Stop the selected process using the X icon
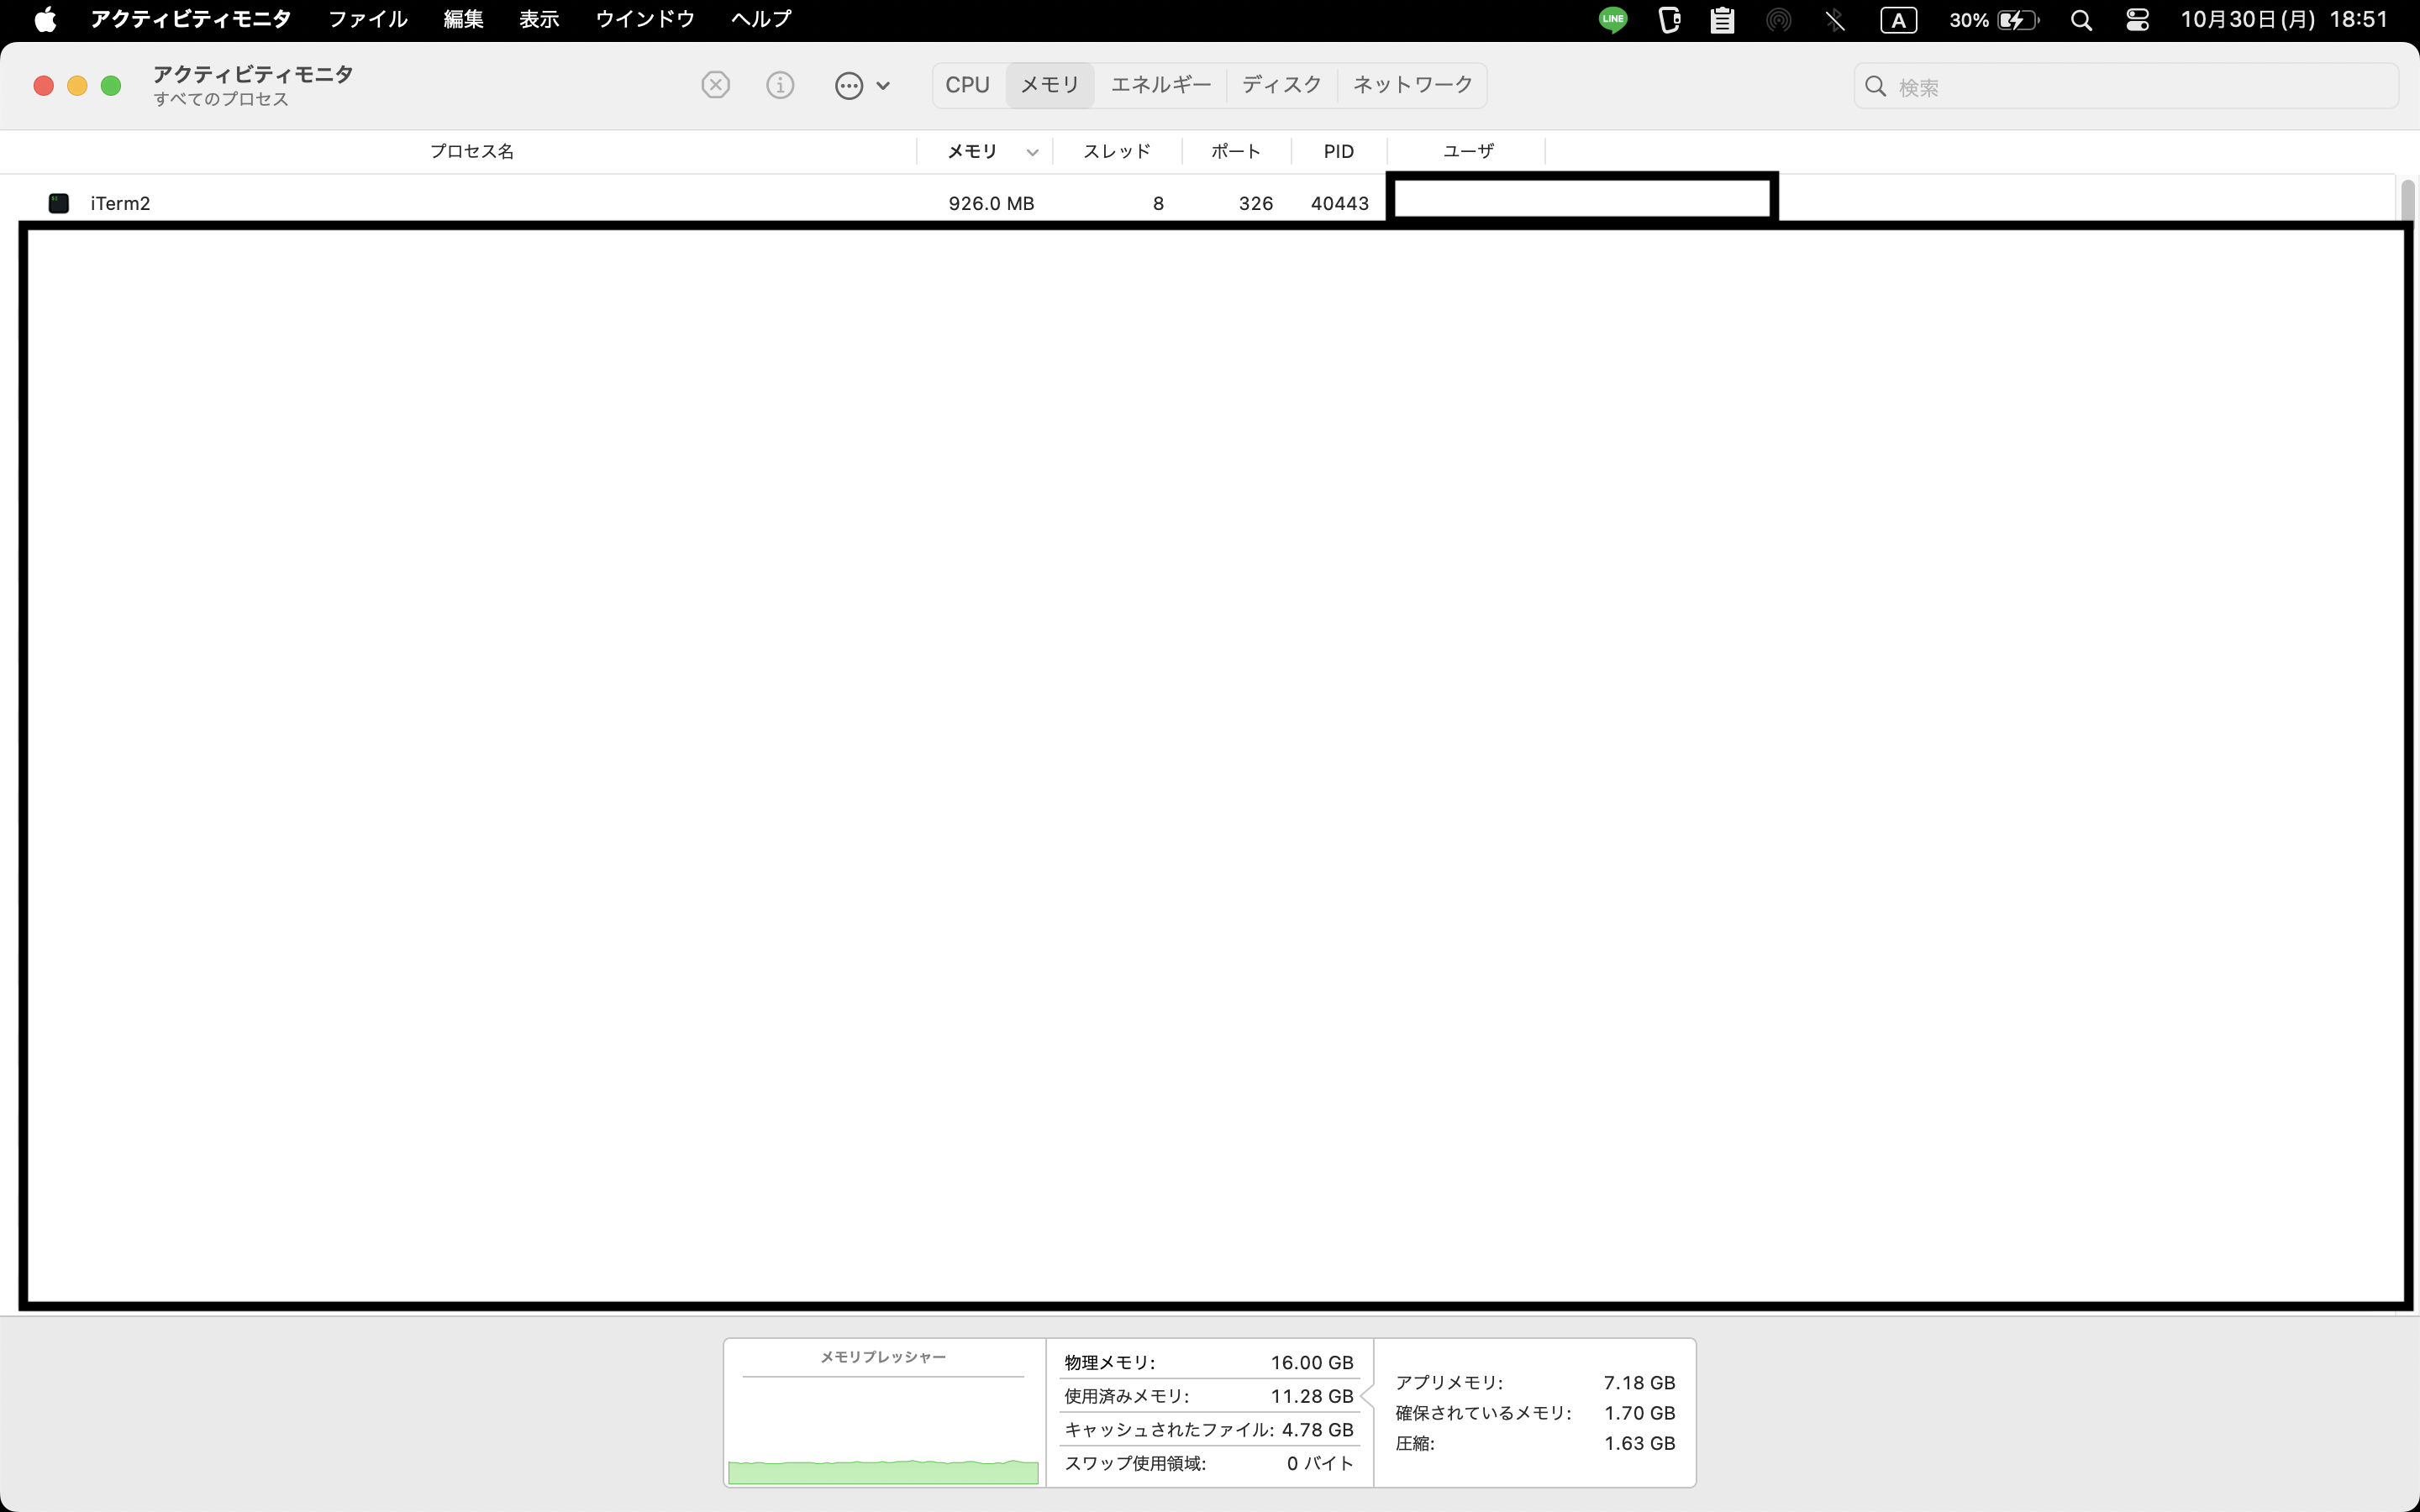2420x1512 pixels. click(715, 85)
